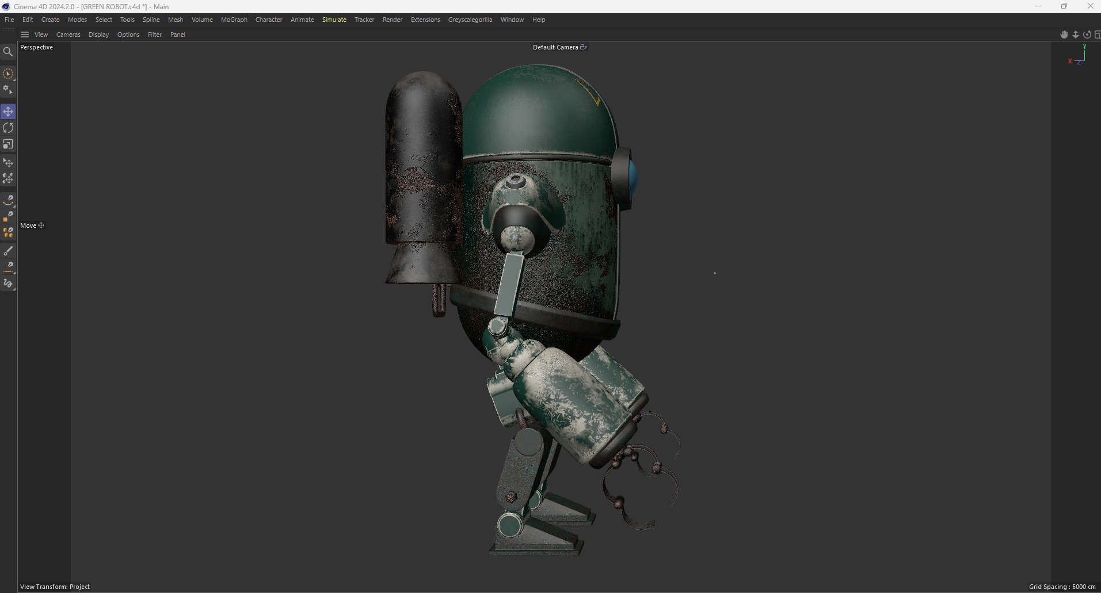Click the robot's green dome head
The height and width of the screenshot is (593, 1101).
pyautogui.click(x=538, y=112)
